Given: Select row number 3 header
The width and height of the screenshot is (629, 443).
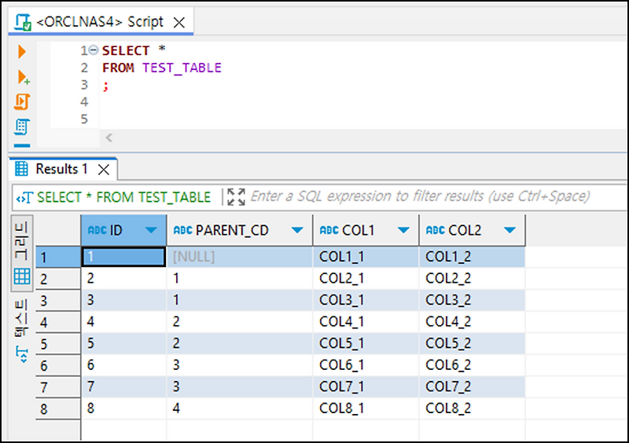Looking at the screenshot, I should pyautogui.click(x=58, y=300).
